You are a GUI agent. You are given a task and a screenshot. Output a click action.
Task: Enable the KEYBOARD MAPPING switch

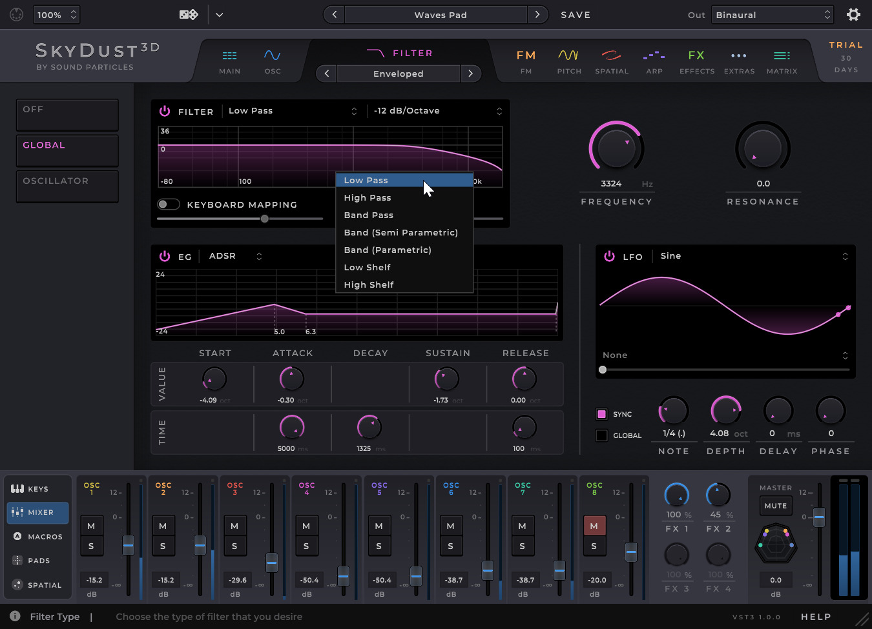click(x=169, y=205)
